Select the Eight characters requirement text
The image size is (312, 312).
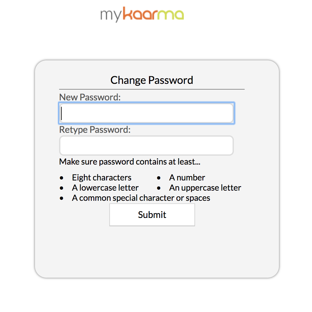tap(102, 178)
